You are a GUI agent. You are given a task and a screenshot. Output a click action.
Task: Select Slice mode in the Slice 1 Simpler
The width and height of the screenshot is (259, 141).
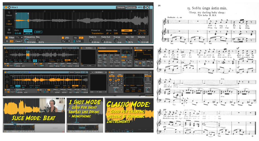9,31
